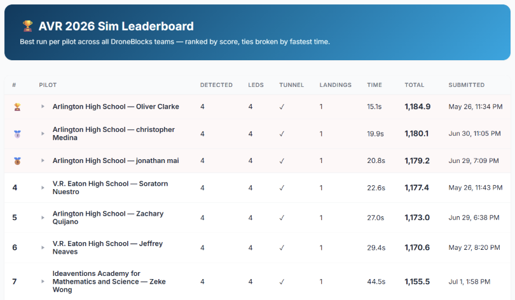This screenshot has height=300, width=515.
Task: Select Arlington High School — christopher Medina
Action: coord(114,134)
